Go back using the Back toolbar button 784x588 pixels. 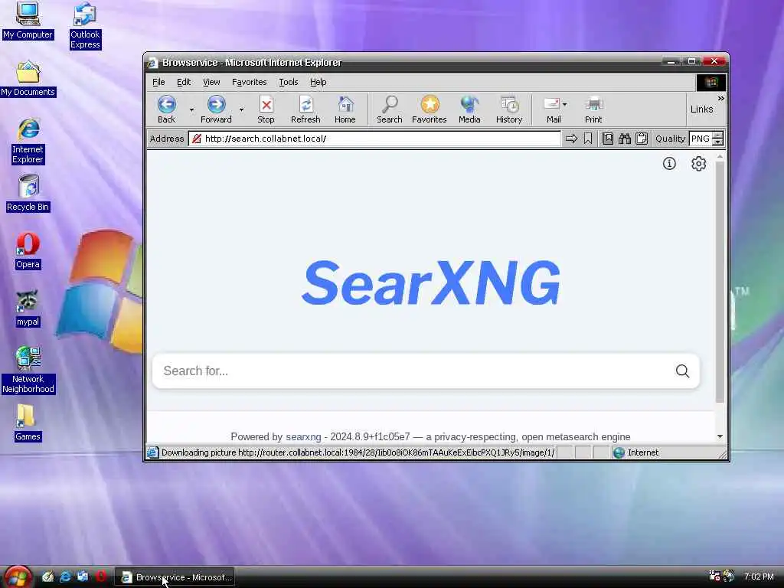(x=166, y=109)
